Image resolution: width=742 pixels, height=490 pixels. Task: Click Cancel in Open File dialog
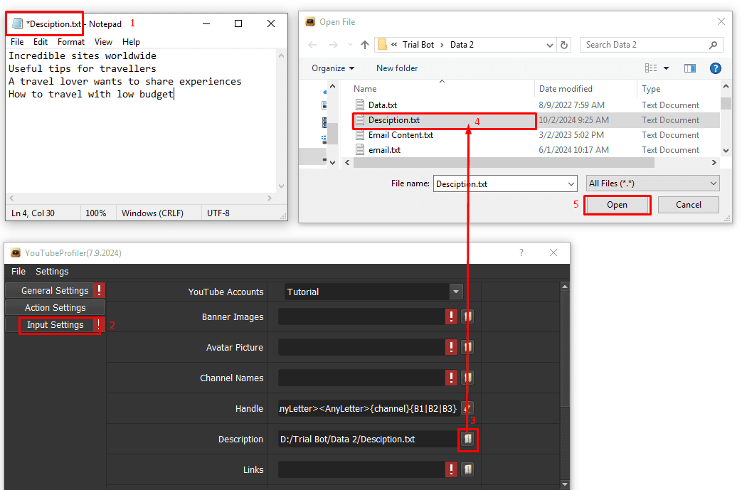[689, 205]
